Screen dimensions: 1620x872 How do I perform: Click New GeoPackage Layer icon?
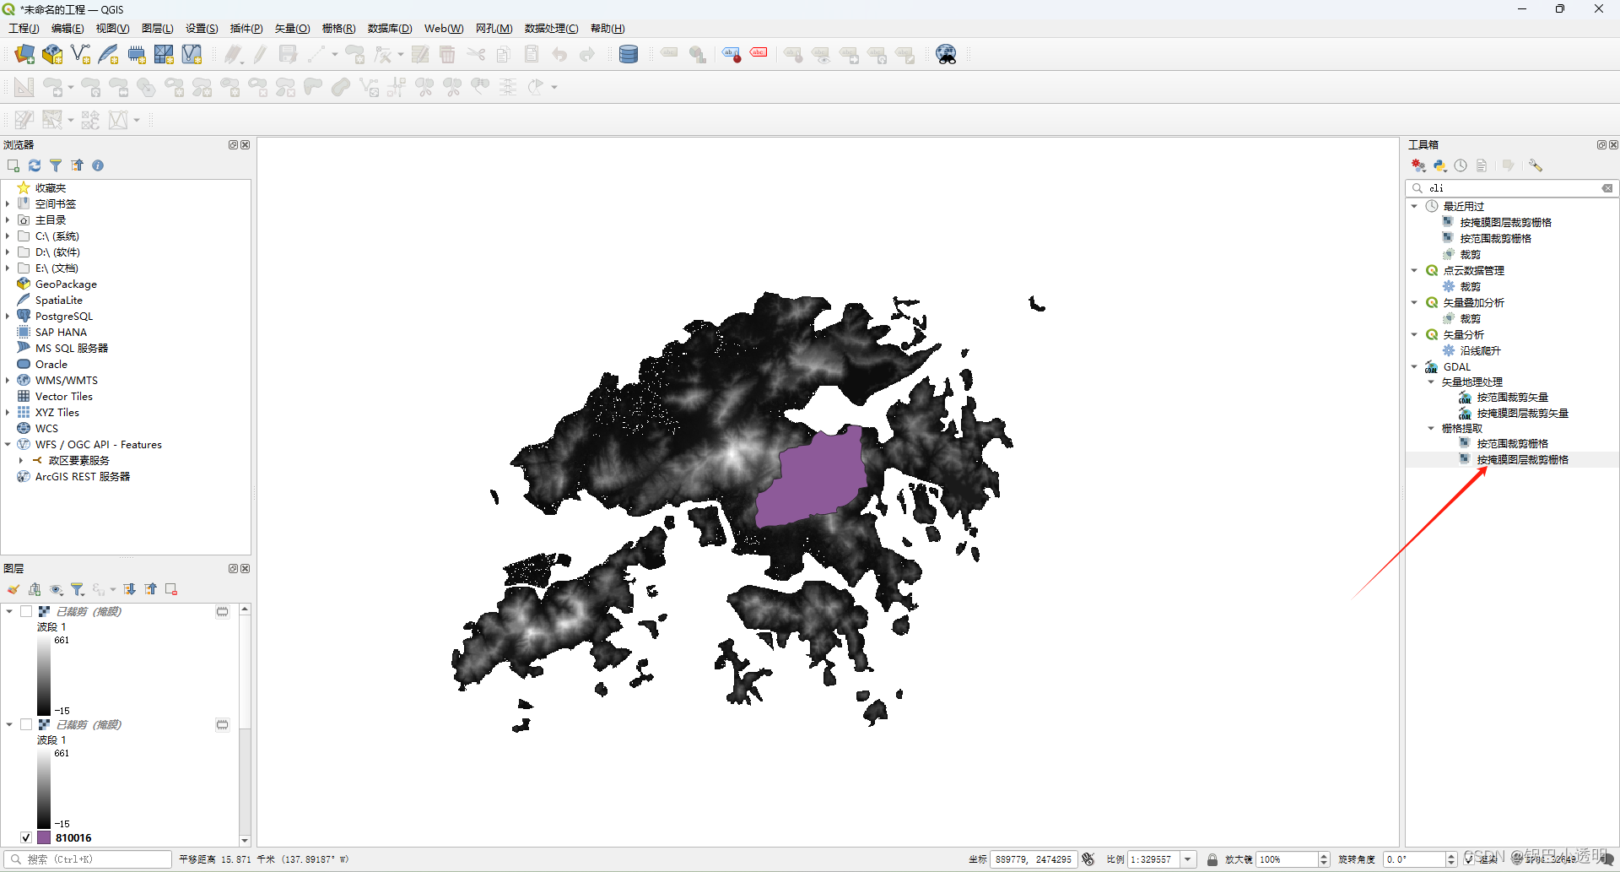tap(52, 55)
